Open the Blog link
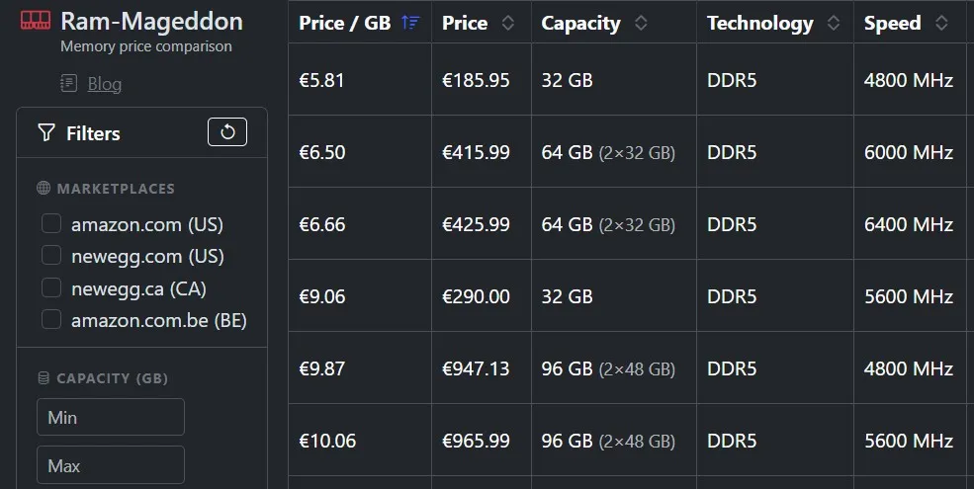Image resolution: width=974 pixels, height=489 pixels. click(105, 84)
